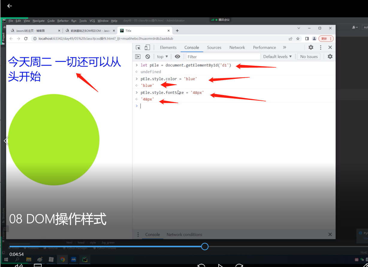Go back using the top-left arrow
This screenshot has width=368, height=267.
(x=10, y=6)
